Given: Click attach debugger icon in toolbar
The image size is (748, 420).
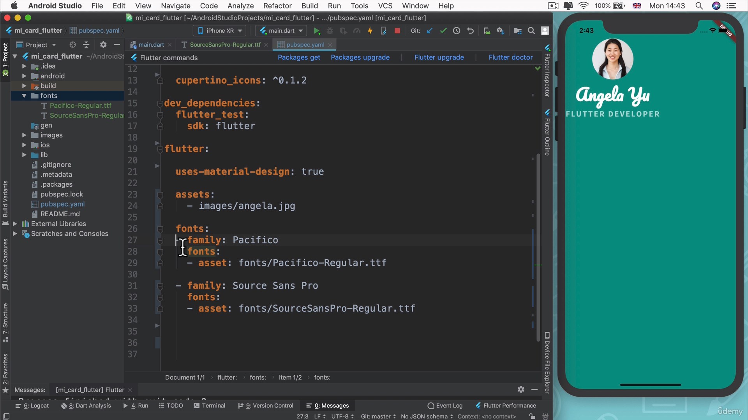Looking at the screenshot, I should [383, 31].
